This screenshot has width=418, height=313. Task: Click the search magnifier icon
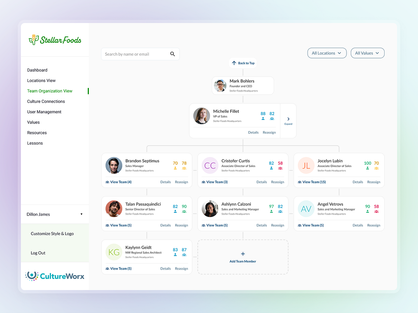click(x=172, y=54)
